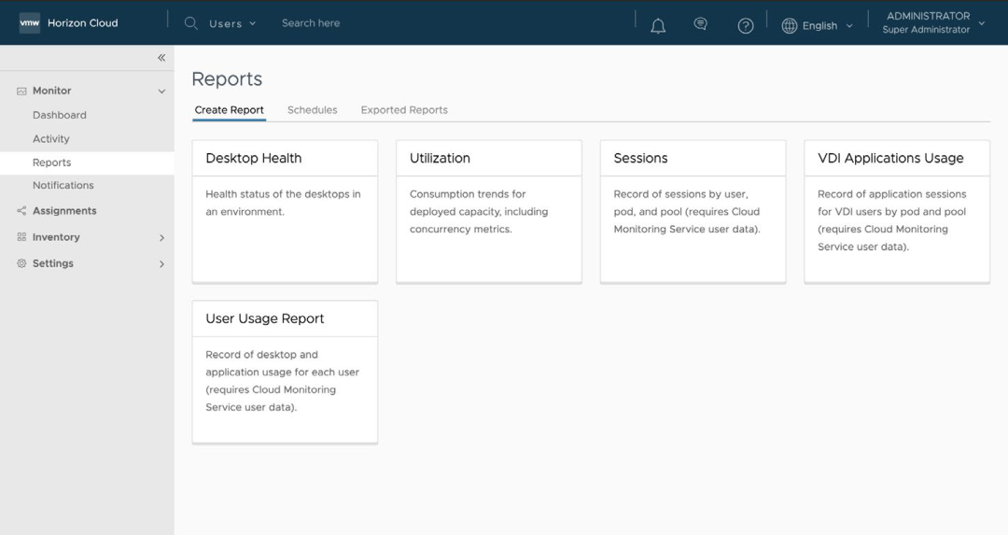The width and height of the screenshot is (1008, 535).
Task: Click the VMware logo in header
Action: coord(30,23)
